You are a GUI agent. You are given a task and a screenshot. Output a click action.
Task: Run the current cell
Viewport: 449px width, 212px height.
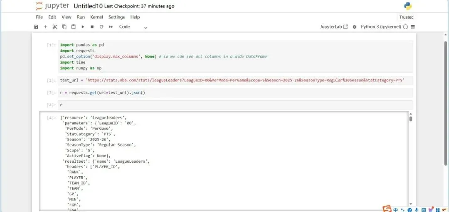click(x=83, y=27)
